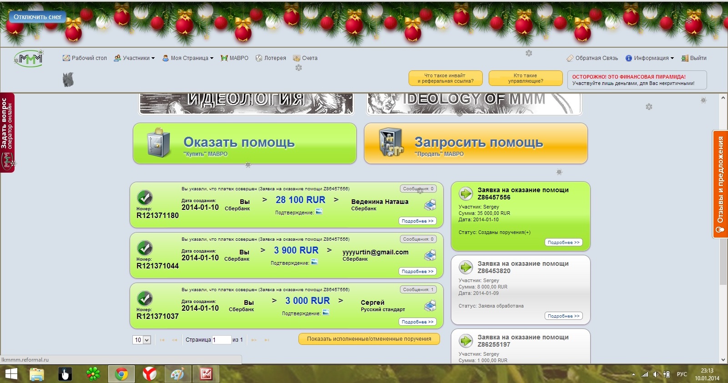This screenshot has width=728, height=383.
Task: Click Показать исполненные/отмененные поручения button
Action: [x=369, y=339]
